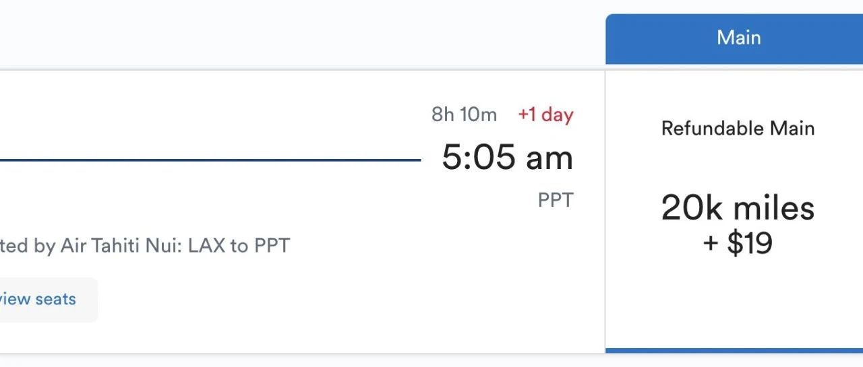Click the PPT arrival airport code
Viewport: 863px width, 367px height.
[x=555, y=201]
